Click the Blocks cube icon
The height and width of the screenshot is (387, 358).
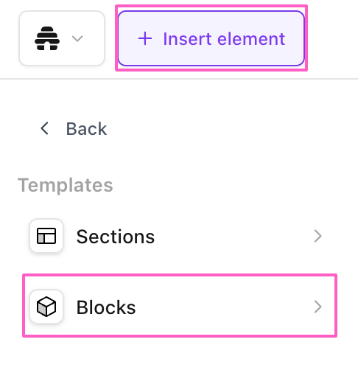46,307
